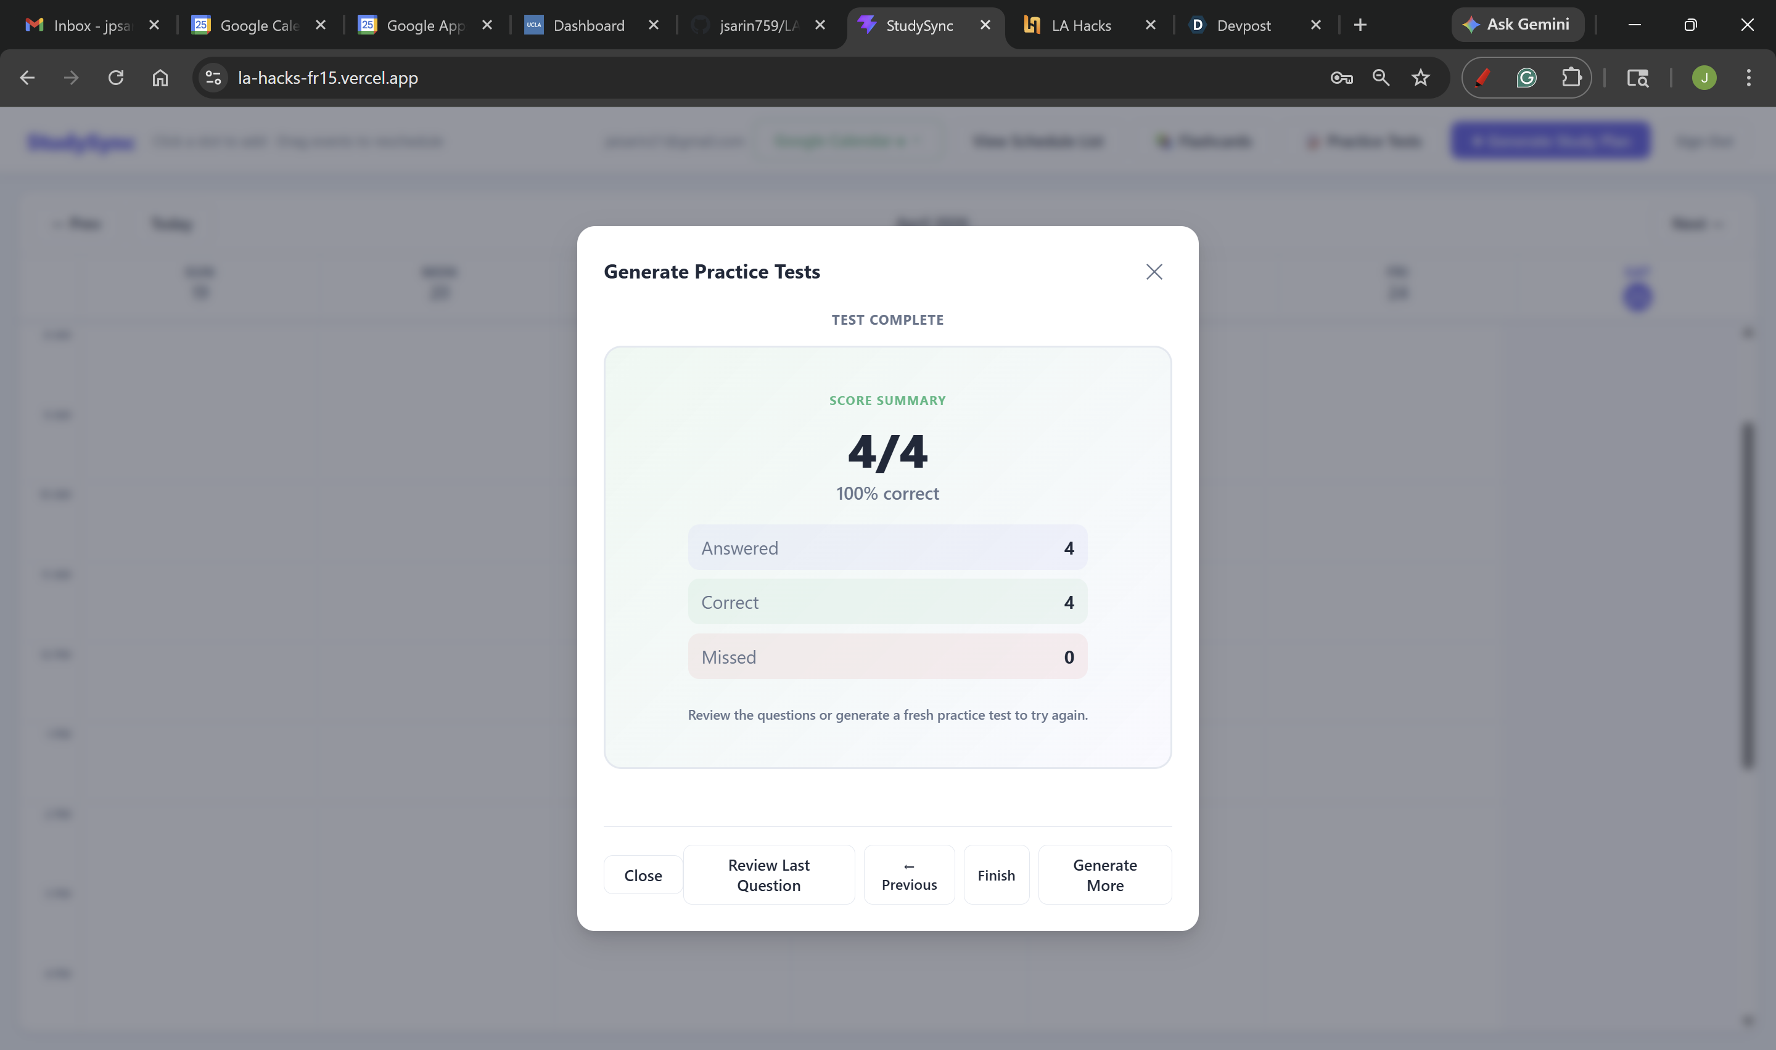
Task: Click the Close button in dialog footer
Action: (x=643, y=875)
